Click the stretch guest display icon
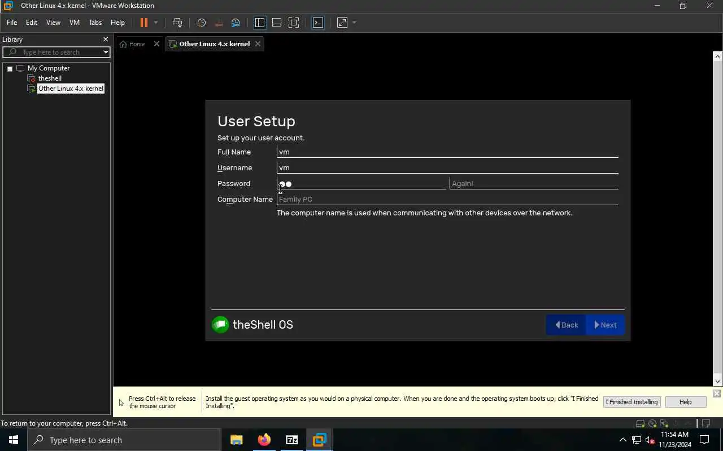The image size is (723, 451). pos(342,23)
